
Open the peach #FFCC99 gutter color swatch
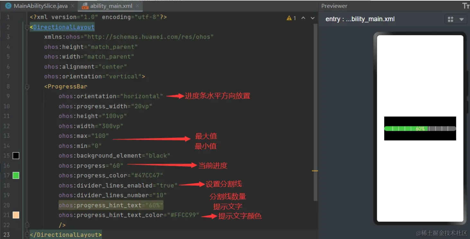pyautogui.click(x=16, y=215)
